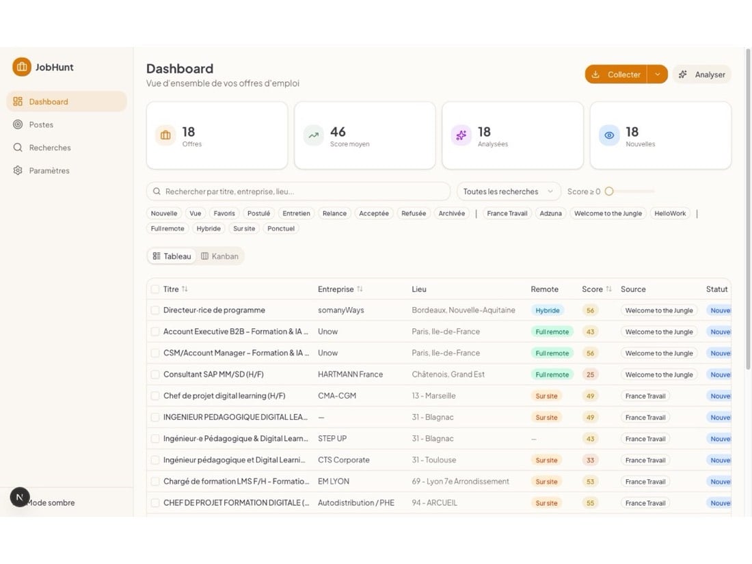This screenshot has width=752, height=564.
Task: Click the Analyser button
Action: coord(701,75)
